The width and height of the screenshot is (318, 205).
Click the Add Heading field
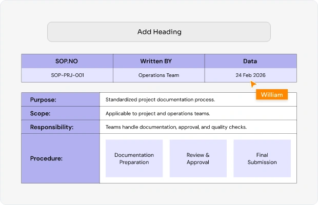tap(159, 32)
